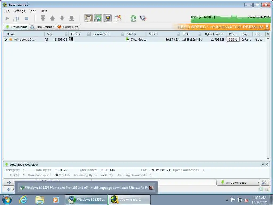The width and height of the screenshot is (273, 205).
Task: Close the Download Overview panel
Action: (x=267, y=164)
